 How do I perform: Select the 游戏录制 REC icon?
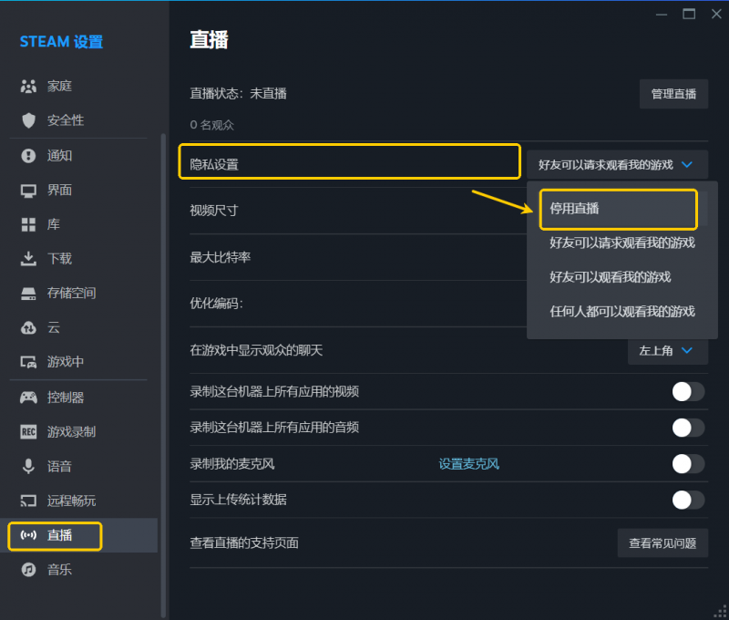coord(28,431)
